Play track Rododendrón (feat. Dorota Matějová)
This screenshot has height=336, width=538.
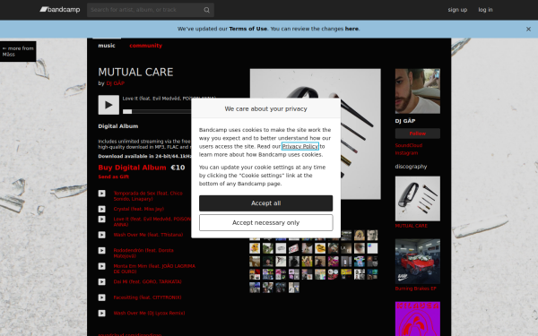(102, 251)
